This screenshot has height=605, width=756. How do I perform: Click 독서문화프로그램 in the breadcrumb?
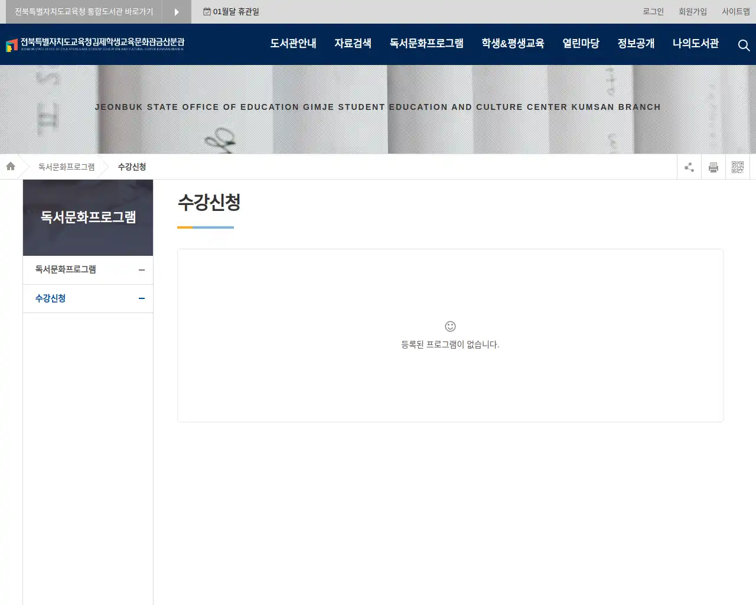tap(67, 167)
